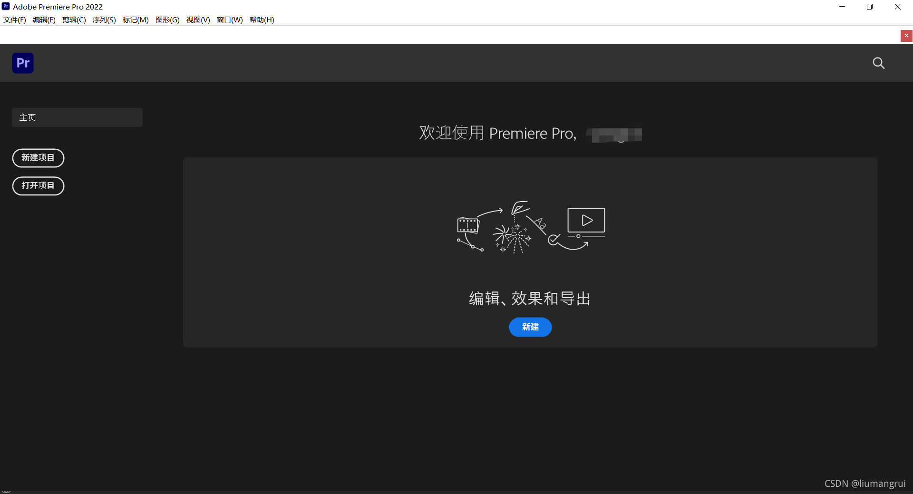Image resolution: width=913 pixels, height=494 pixels.
Task: Open the 文件(F) menu
Action: [x=15, y=19]
